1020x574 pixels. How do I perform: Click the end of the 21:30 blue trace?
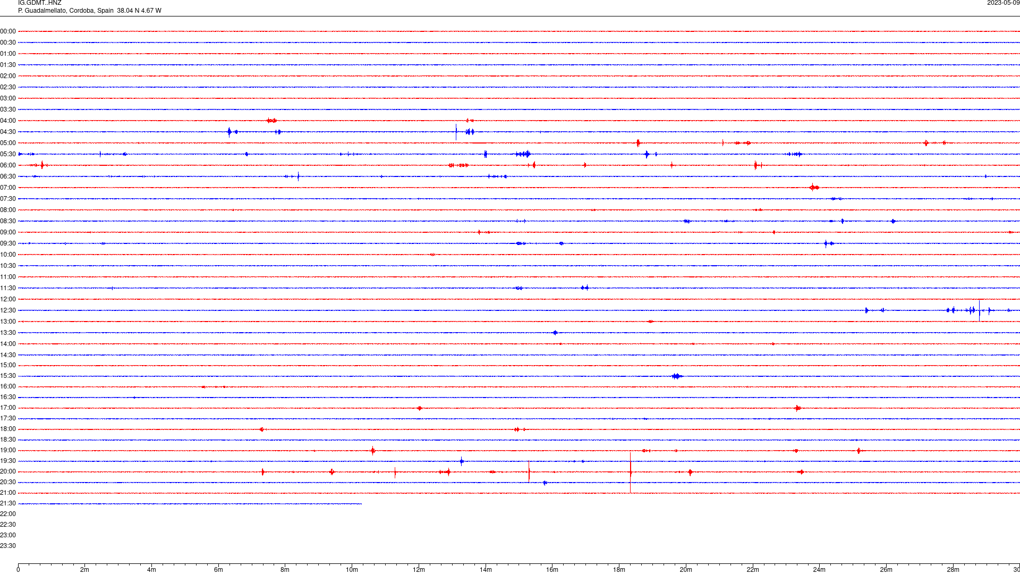(361, 503)
